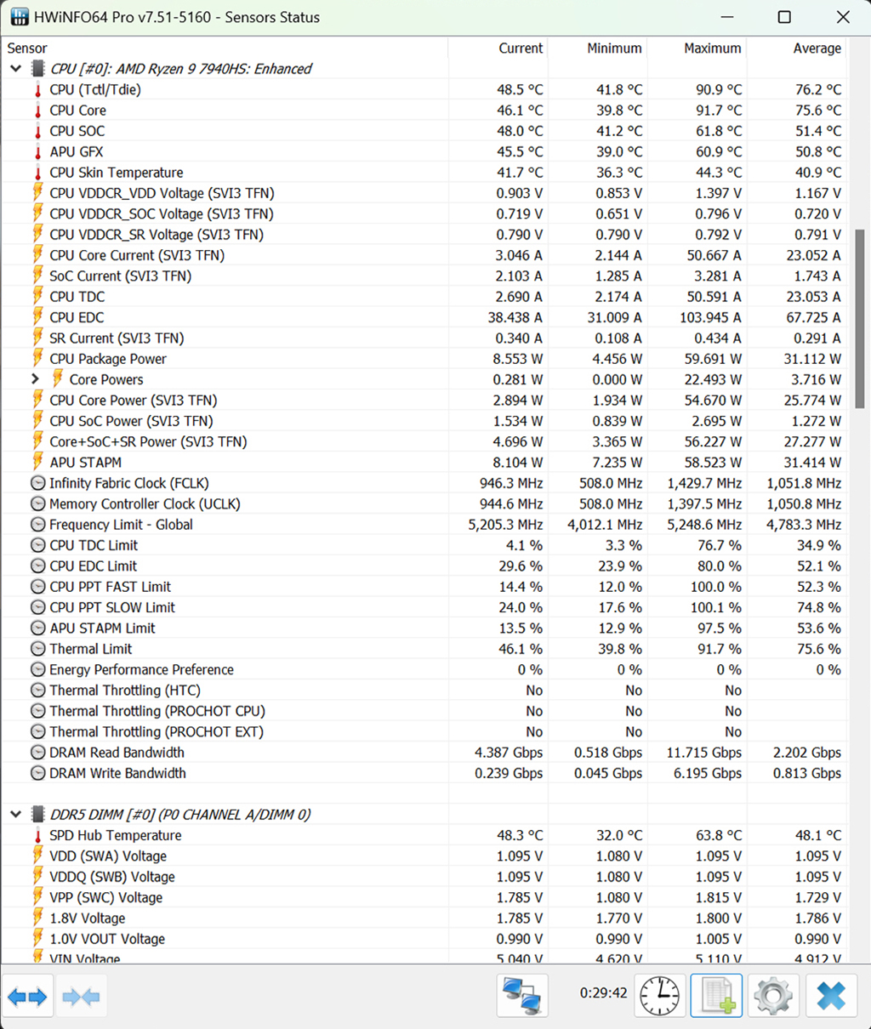Image resolution: width=871 pixels, height=1029 pixels.
Task: Select the CPU EDC row
Action: tap(424, 317)
